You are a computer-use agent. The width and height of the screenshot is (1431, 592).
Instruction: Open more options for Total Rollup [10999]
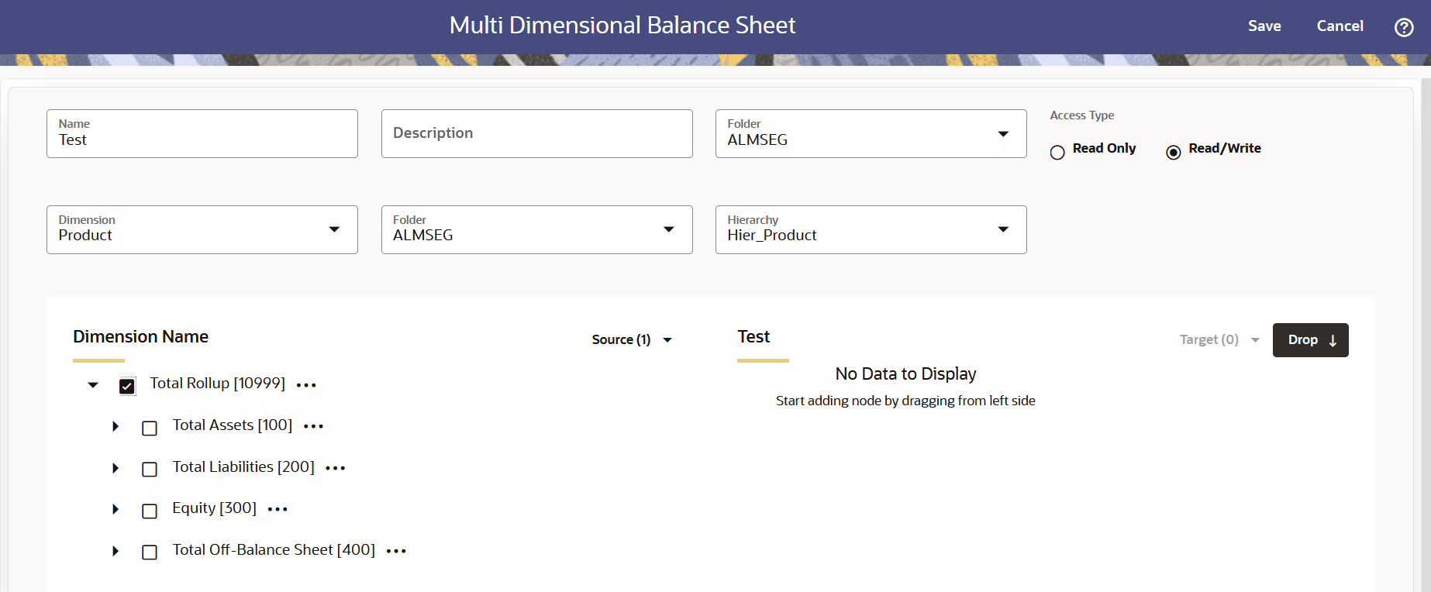[x=306, y=385]
